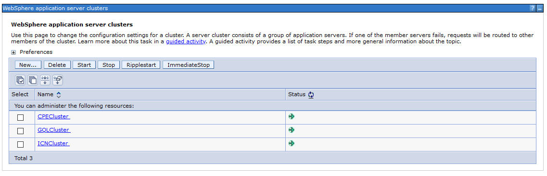
Task: Open the GQLCluster link
Action: (54, 130)
